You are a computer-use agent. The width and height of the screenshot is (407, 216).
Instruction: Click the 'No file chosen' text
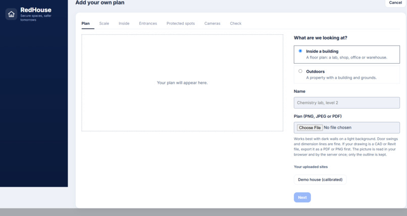coord(337,128)
